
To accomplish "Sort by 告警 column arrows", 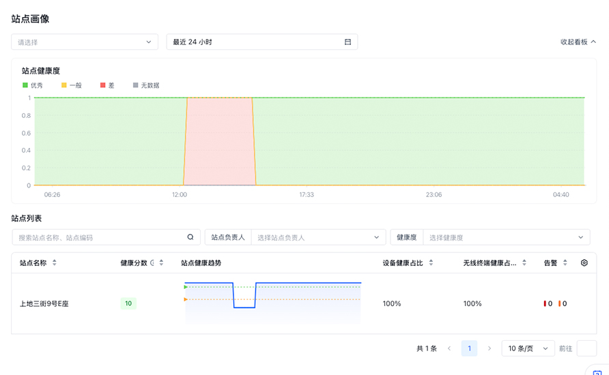I will pos(565,262).
